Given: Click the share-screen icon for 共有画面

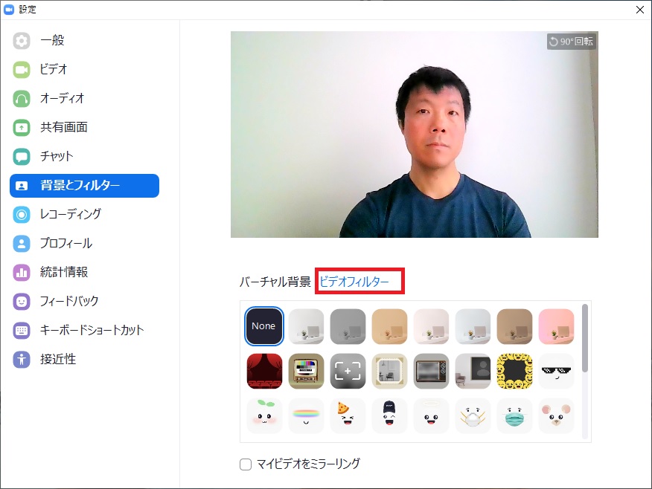Looking at the screenshot, I should [x=22, y=128].
